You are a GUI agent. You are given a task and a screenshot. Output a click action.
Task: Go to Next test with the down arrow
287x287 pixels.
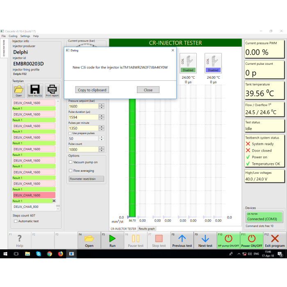click(205, 240)
